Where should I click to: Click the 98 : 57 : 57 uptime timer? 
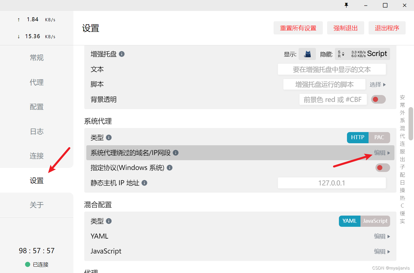pos(37,251)
